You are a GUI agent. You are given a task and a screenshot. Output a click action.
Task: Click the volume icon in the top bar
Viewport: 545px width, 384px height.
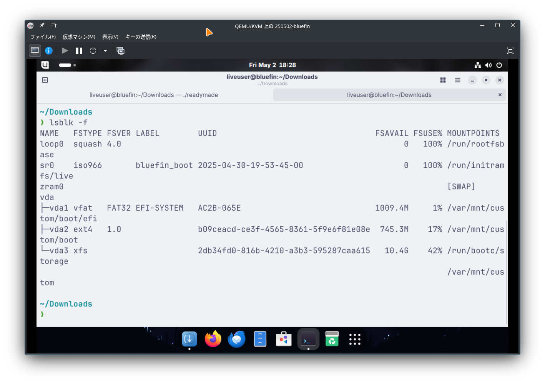[489, 65]
